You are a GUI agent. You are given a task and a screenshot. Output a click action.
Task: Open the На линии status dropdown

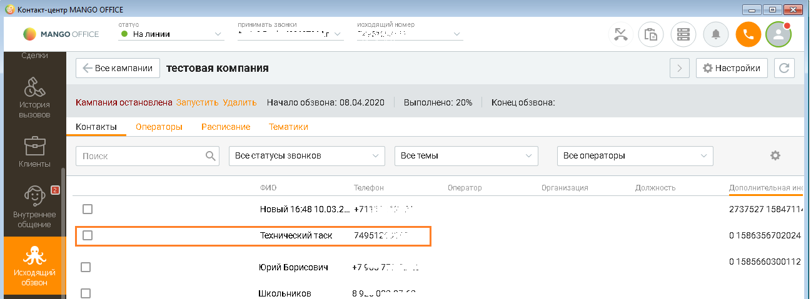coord(171,34)
